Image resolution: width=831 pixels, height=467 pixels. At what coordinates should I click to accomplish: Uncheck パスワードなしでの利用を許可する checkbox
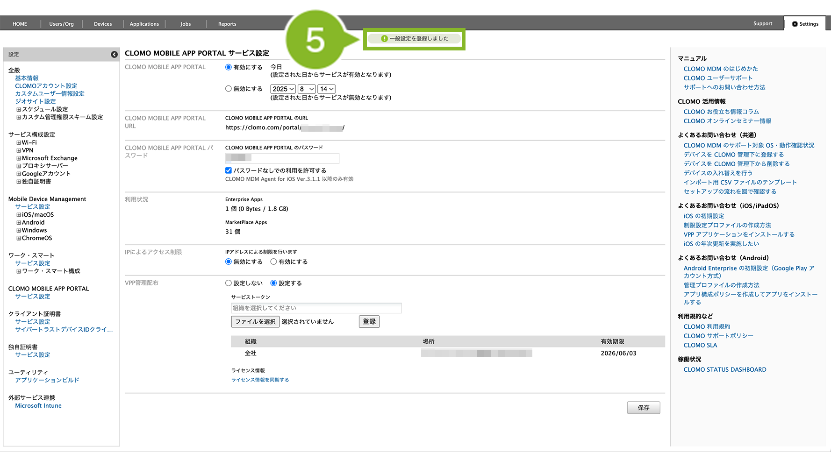(229, 170)
